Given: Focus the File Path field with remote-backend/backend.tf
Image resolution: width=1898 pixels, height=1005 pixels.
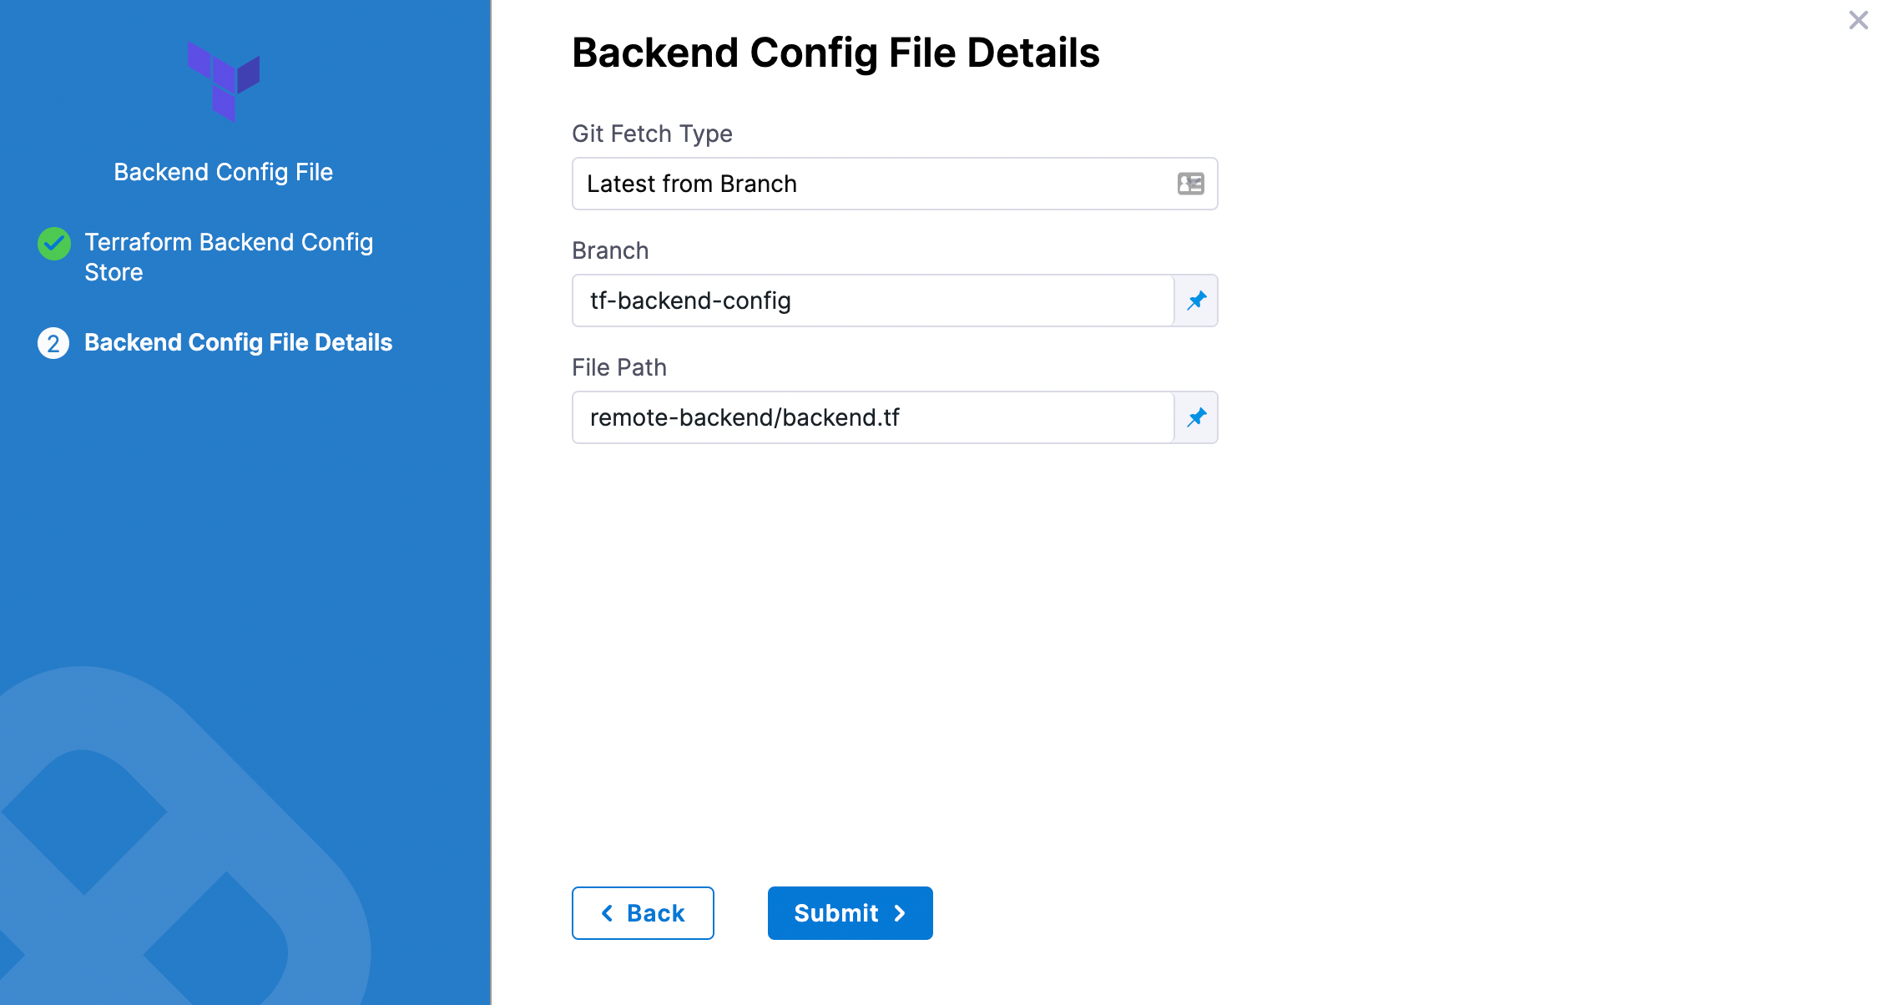Looking at the screenshot, I should (872, 417).
